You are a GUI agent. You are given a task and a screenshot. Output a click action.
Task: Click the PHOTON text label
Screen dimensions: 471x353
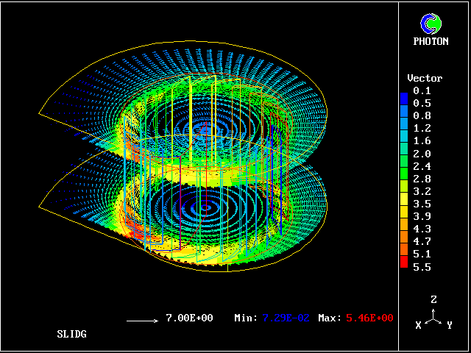coord(431,41)
